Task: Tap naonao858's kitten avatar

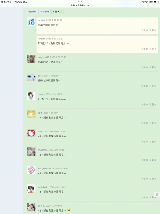Action: pyautogui.click(x=31, y=59)
